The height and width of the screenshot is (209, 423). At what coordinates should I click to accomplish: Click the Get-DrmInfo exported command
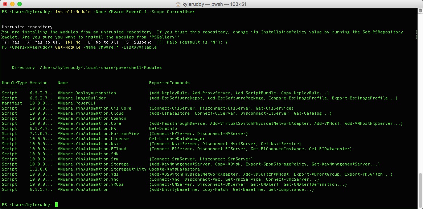(x=163, y=129)
